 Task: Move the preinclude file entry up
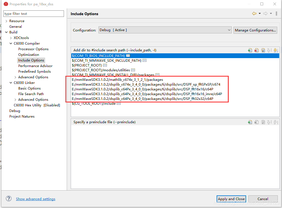[x=269, y=122]
